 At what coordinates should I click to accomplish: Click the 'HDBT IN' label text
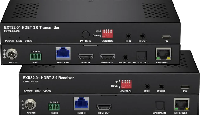coord(82,113)
